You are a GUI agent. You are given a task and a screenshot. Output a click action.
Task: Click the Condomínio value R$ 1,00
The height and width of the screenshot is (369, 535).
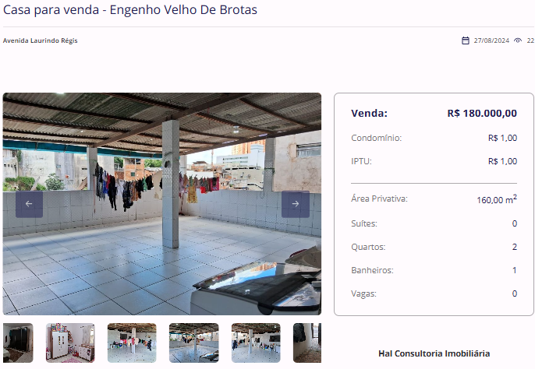tap(502, 138)
